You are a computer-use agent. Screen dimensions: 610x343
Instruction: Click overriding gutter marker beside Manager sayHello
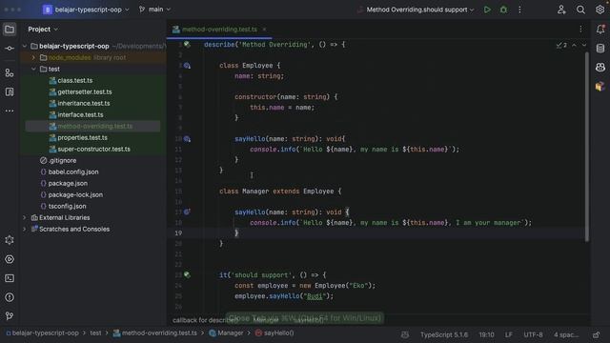(187, 212)
